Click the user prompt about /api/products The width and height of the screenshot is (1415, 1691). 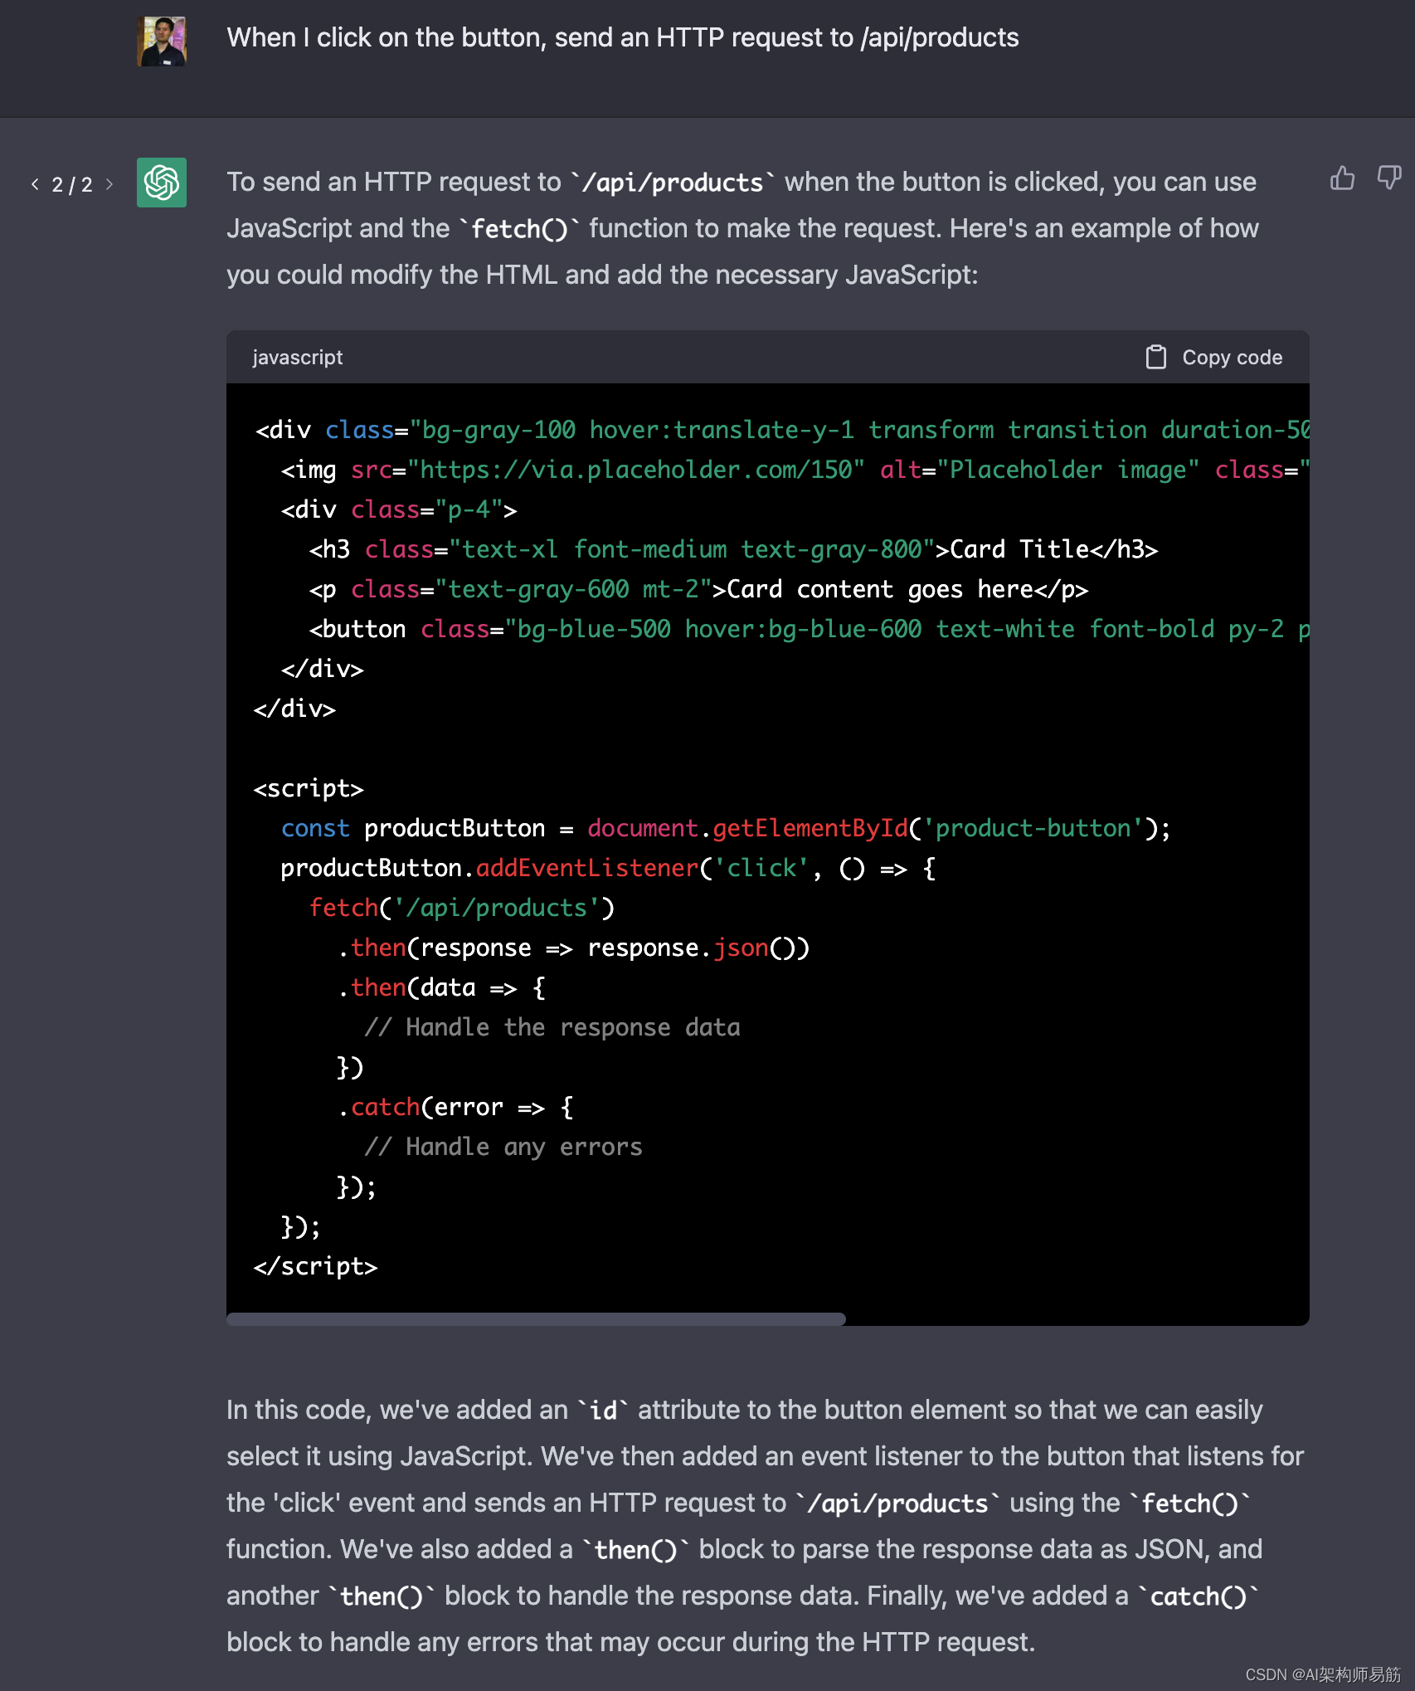[x=623, y=38]
